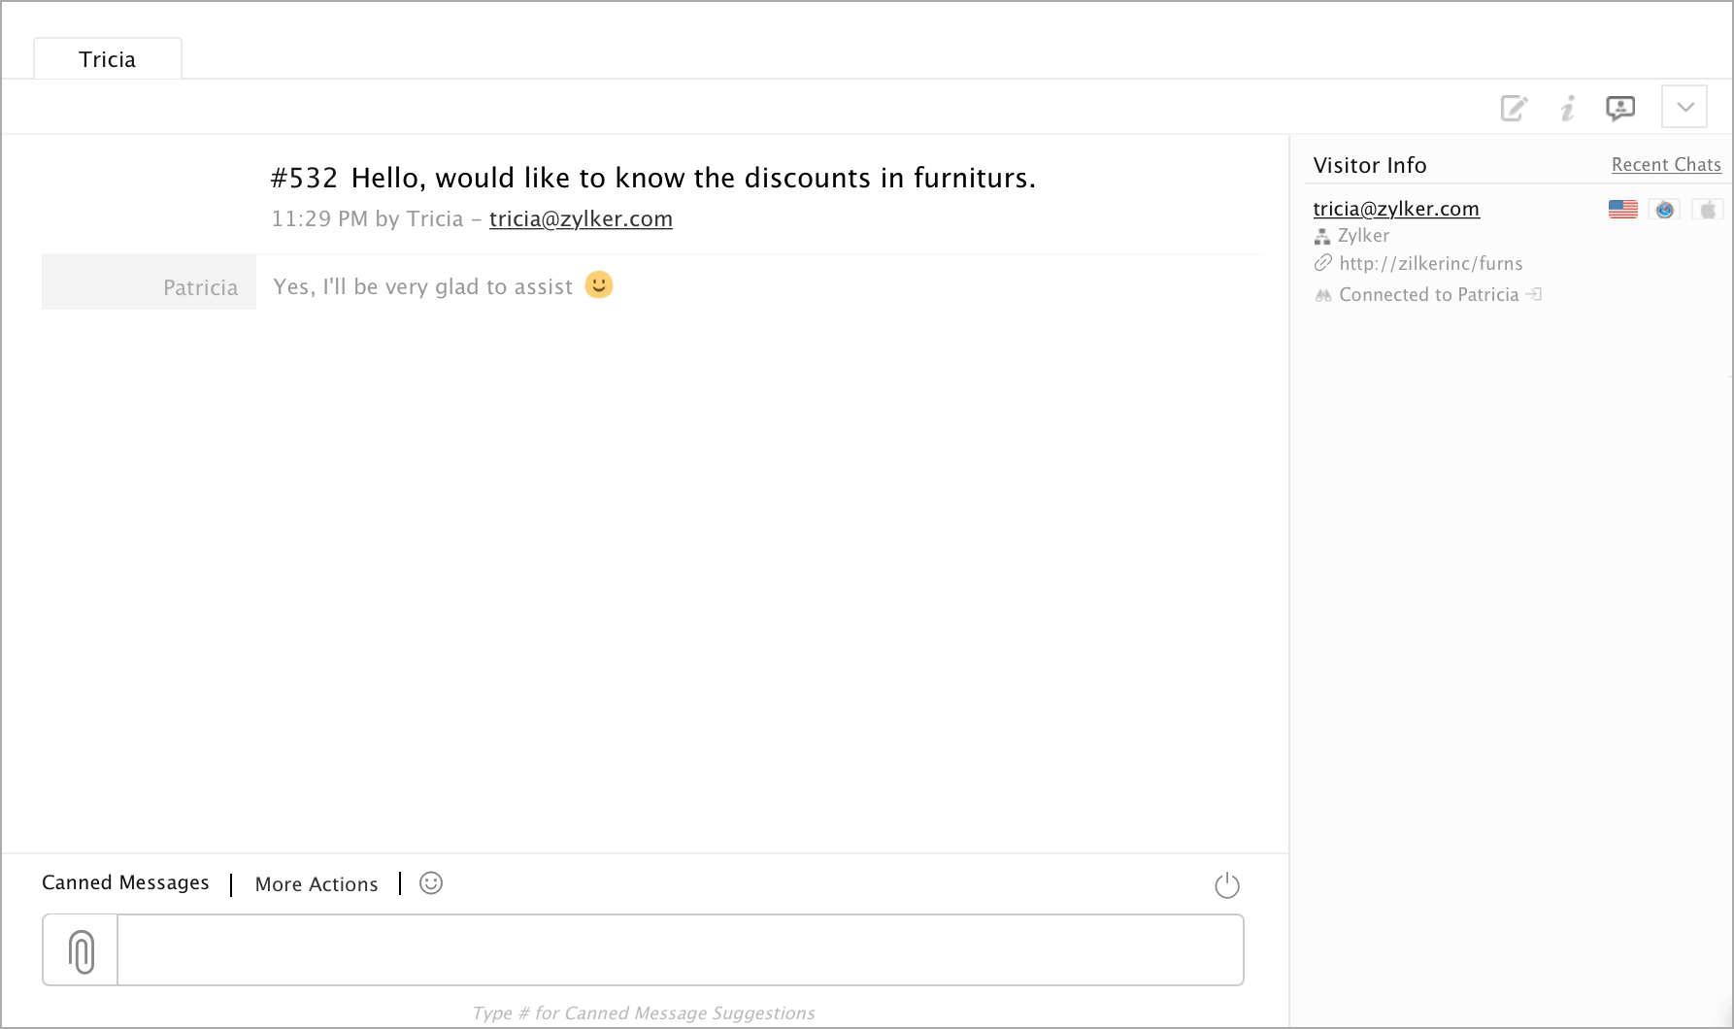Click the exit arrow beside Connected to Patricia
Screen dimensions: 1734x1029
coord(1534,294)
